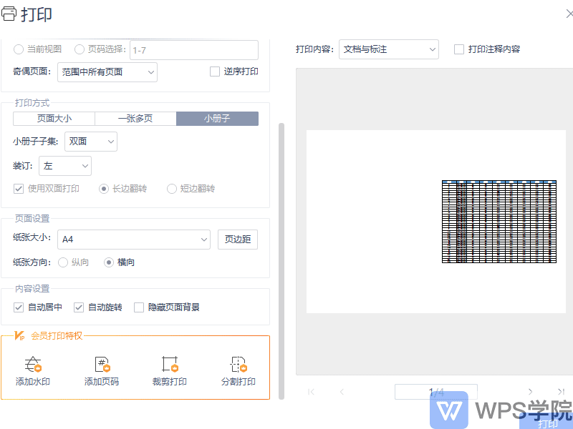Jump to the last preview page arrow
573x429 pixels.
561,391
